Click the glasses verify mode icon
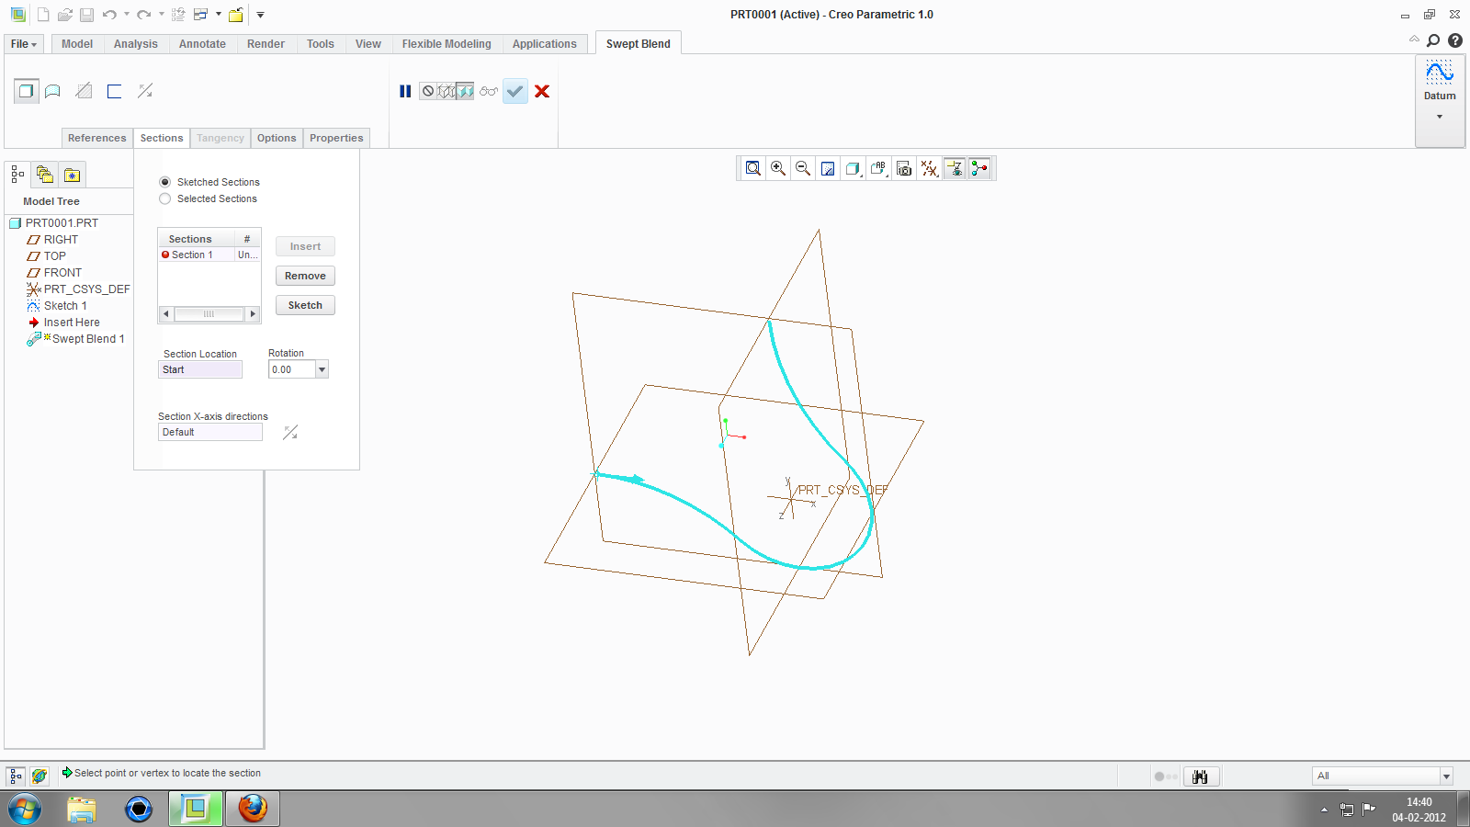Viewport: 1470px width, 827px height. click(489, 91)
